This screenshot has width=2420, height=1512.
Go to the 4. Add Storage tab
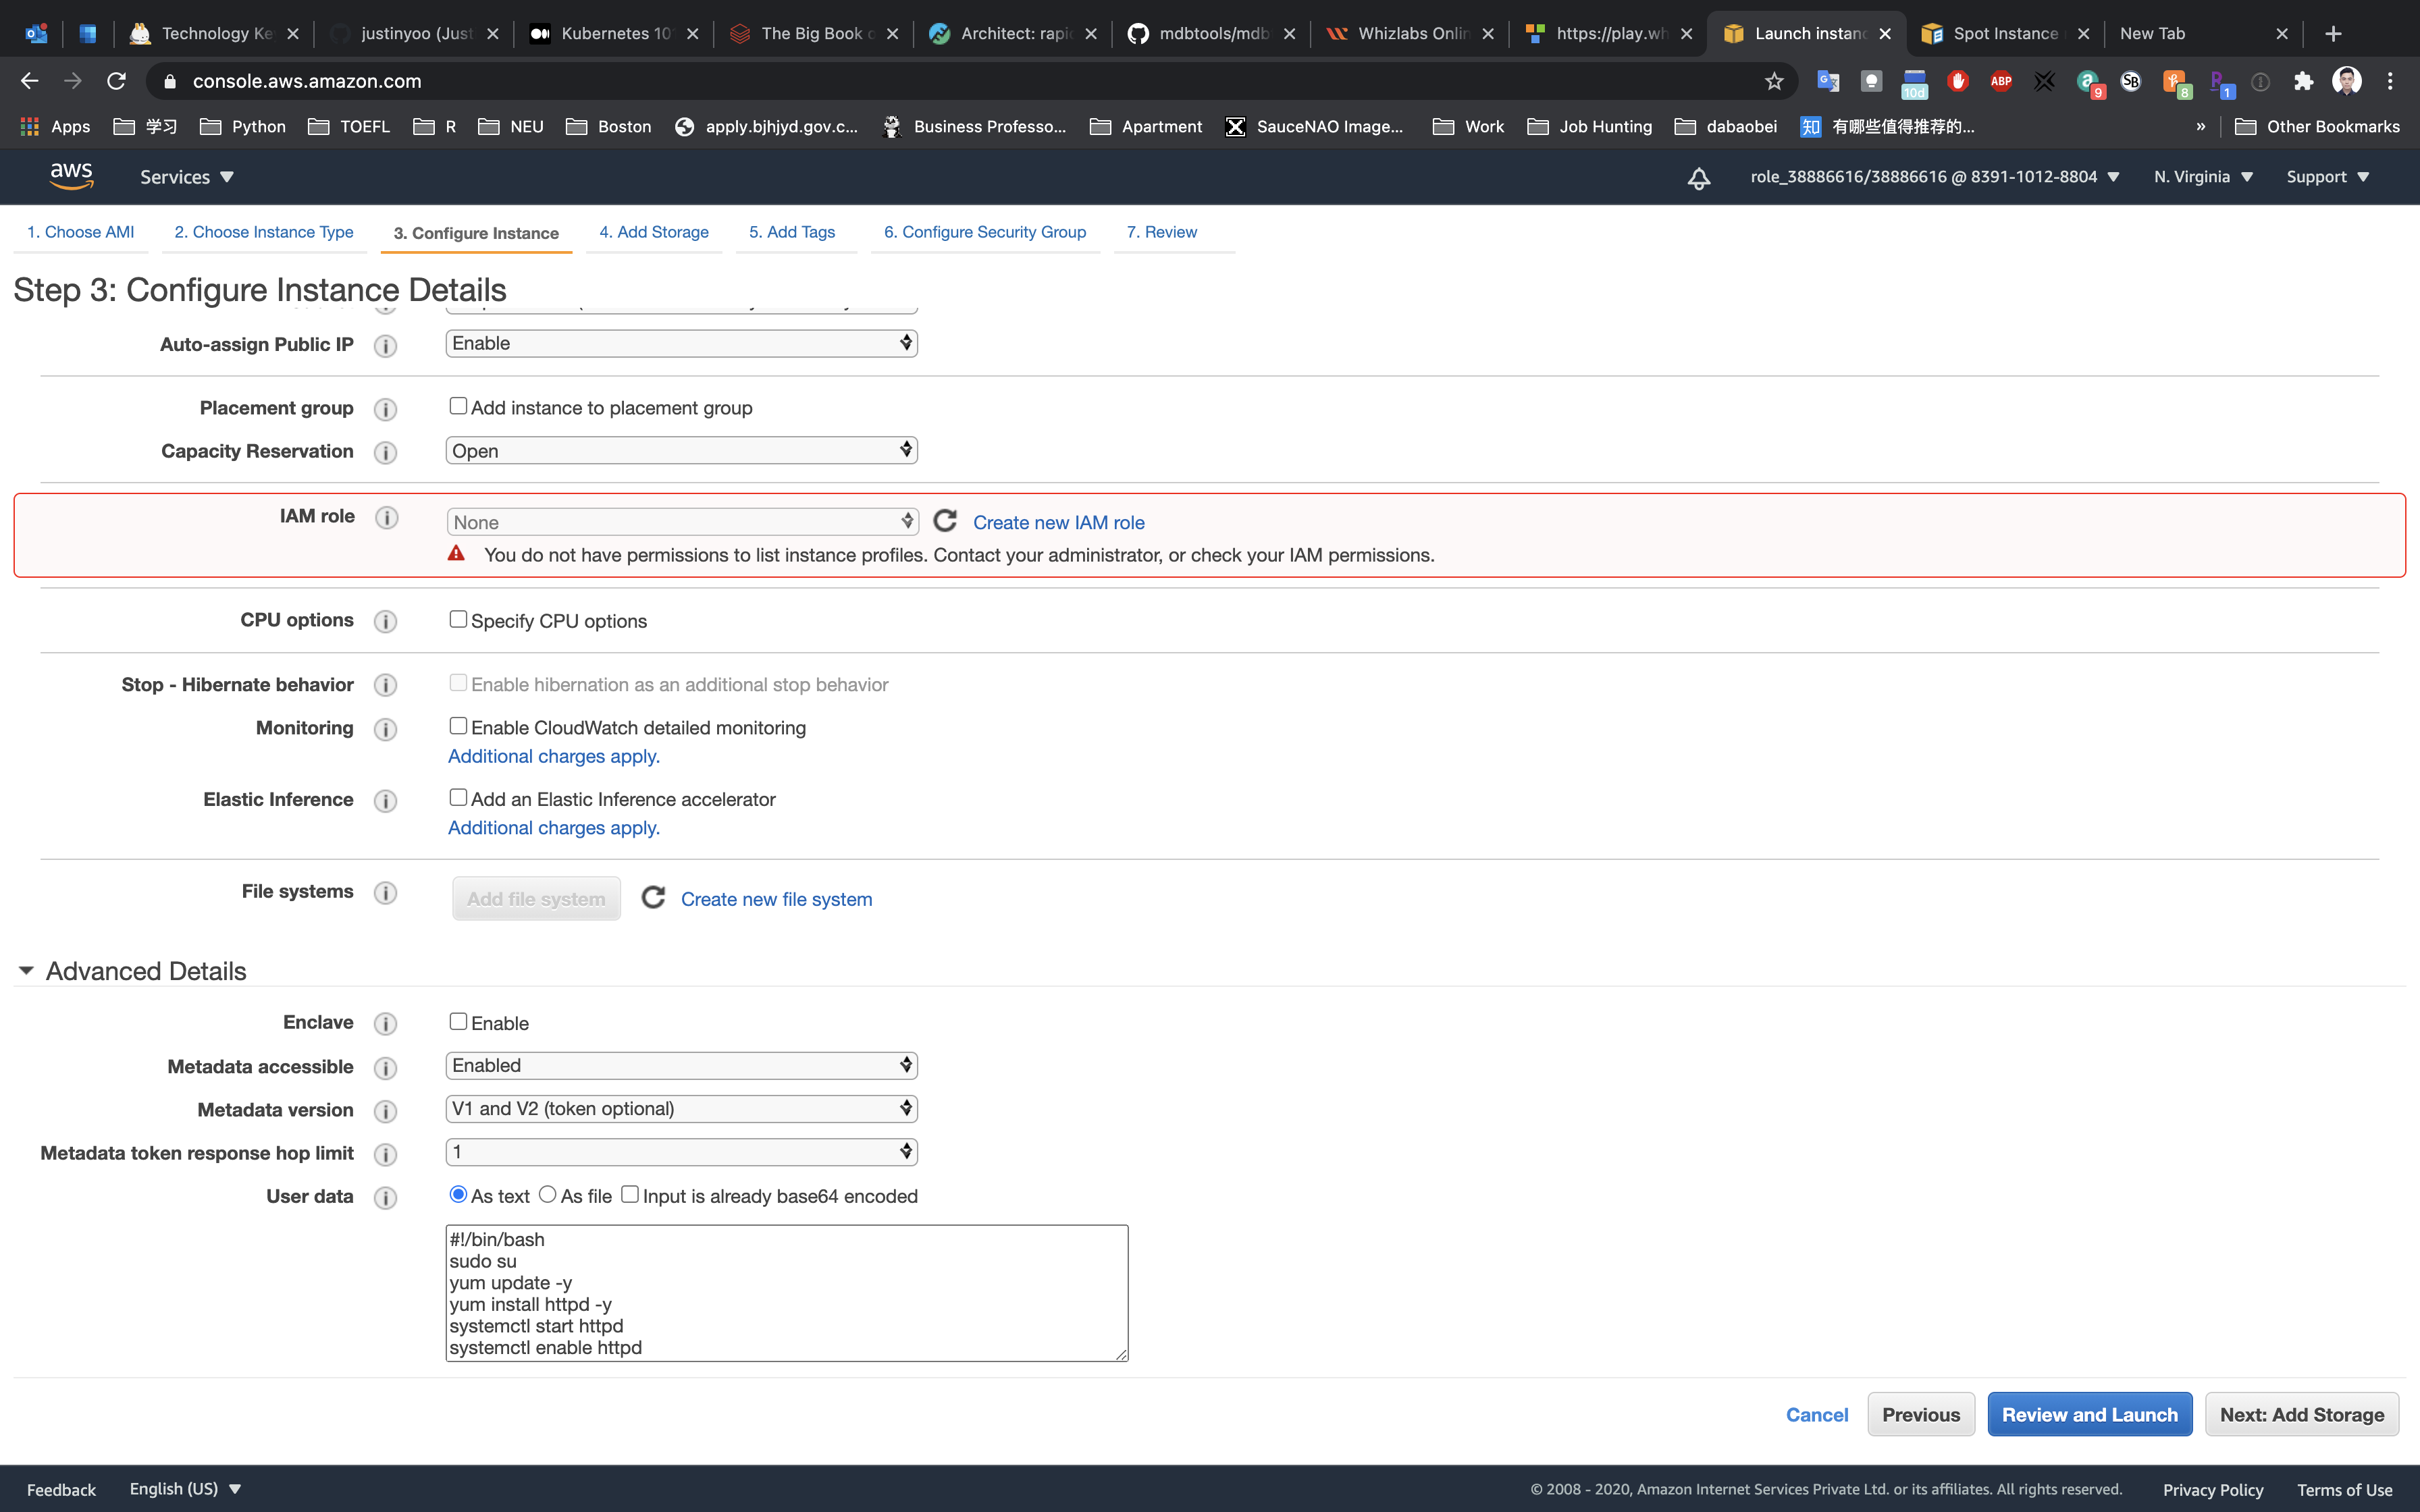(x=653, y=232)
